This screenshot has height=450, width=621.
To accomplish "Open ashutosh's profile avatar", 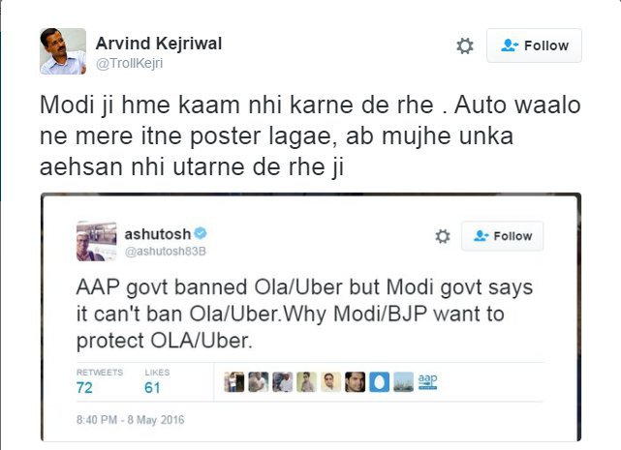I will pyautogui.click(x=96, y=241).
